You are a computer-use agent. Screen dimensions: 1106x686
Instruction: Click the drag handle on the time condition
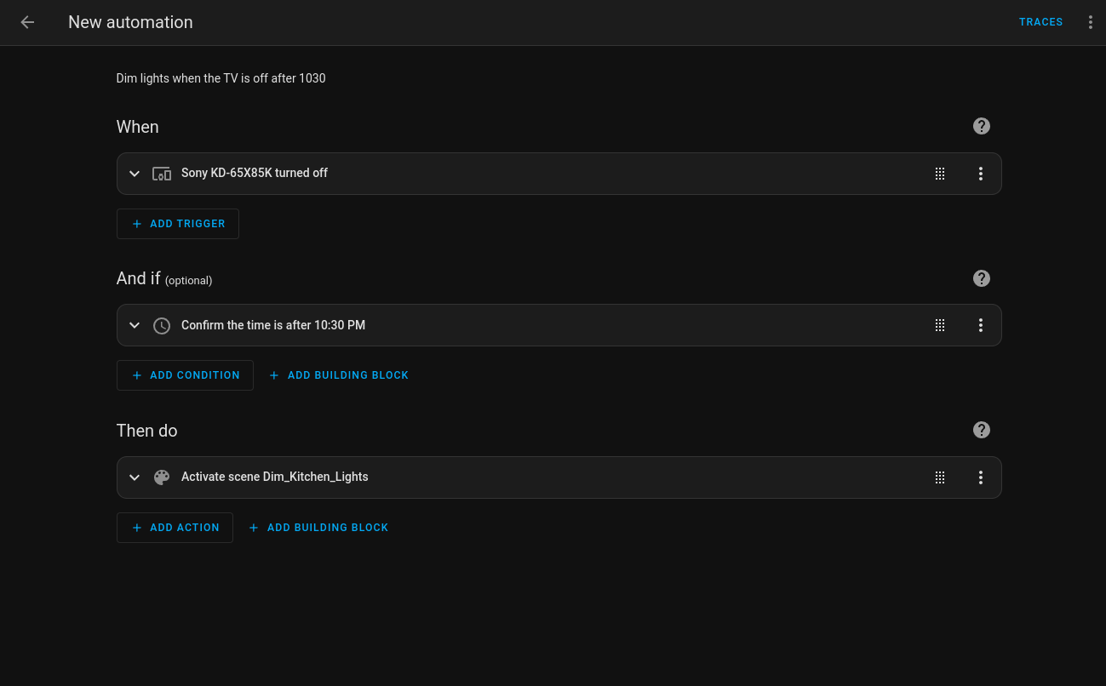pyautogui.click(x=940, y=325)
